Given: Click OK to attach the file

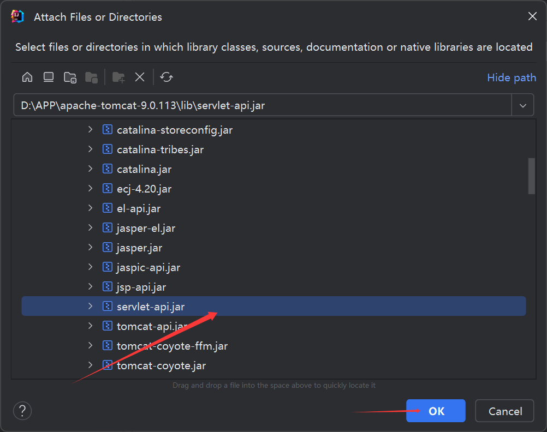Looking at the screenshot, I should pyautogui.click(x=436, y=411).
